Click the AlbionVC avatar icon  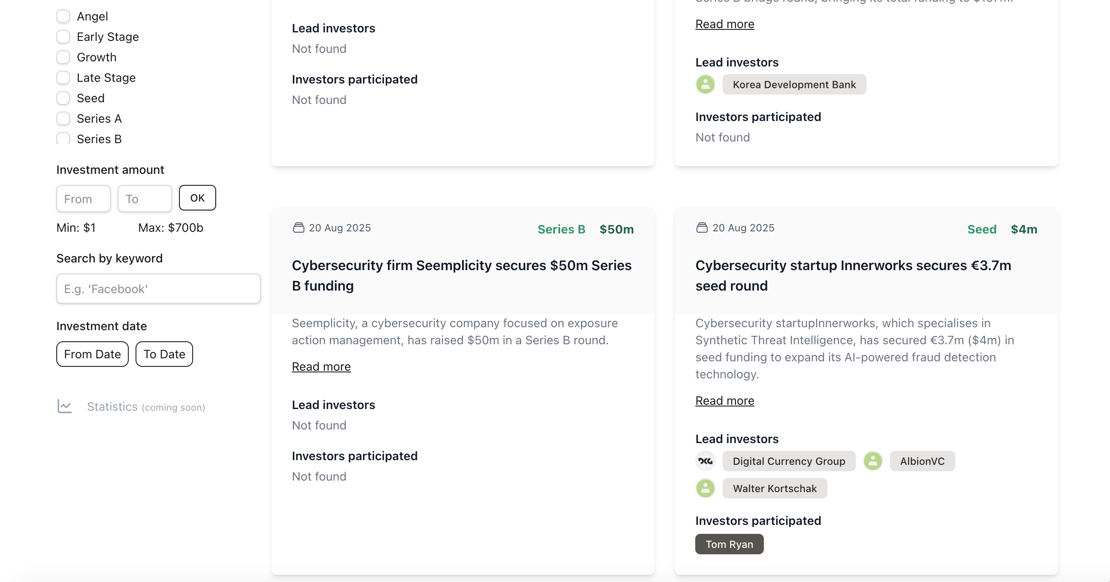point(873,461)
